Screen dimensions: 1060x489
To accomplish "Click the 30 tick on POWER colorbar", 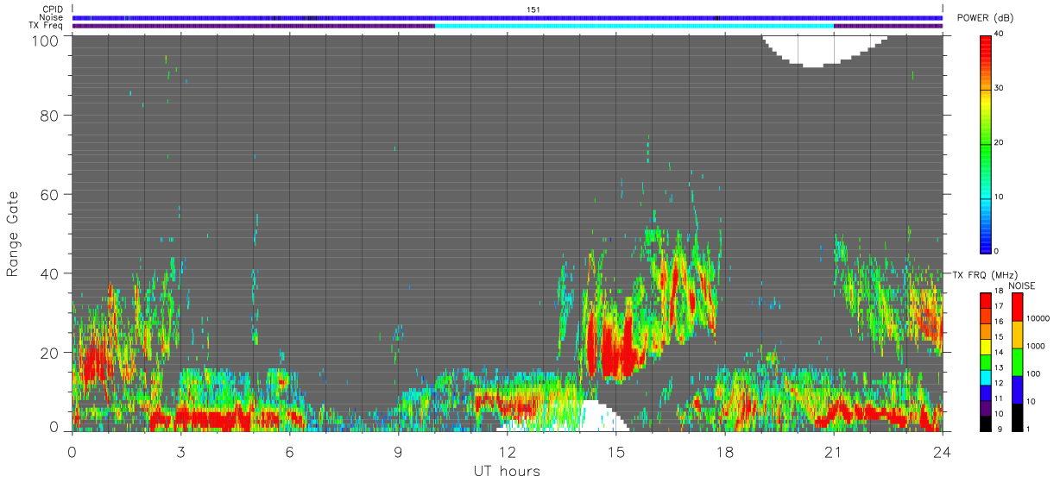I will coord(1000,88).
